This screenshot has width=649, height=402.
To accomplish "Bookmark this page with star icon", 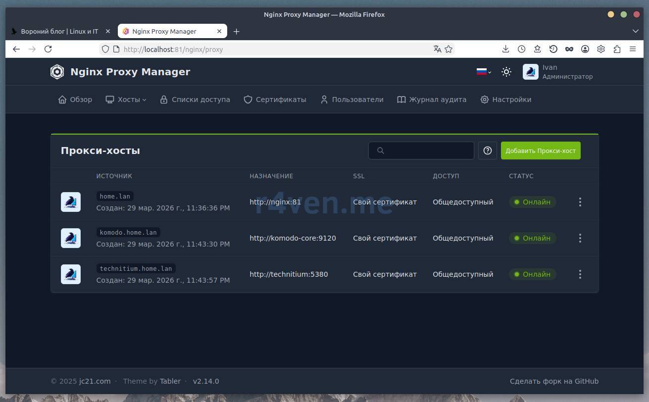I will click(449, 49).
